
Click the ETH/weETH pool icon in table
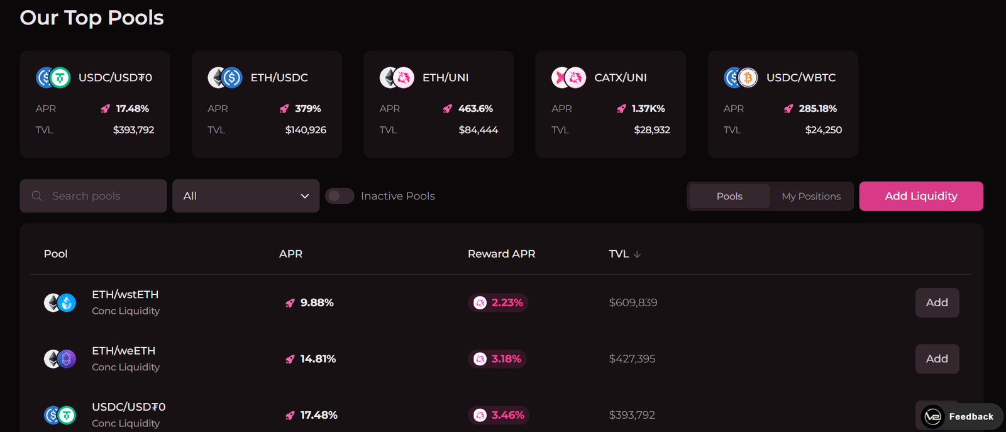click(x=60, y=359)
